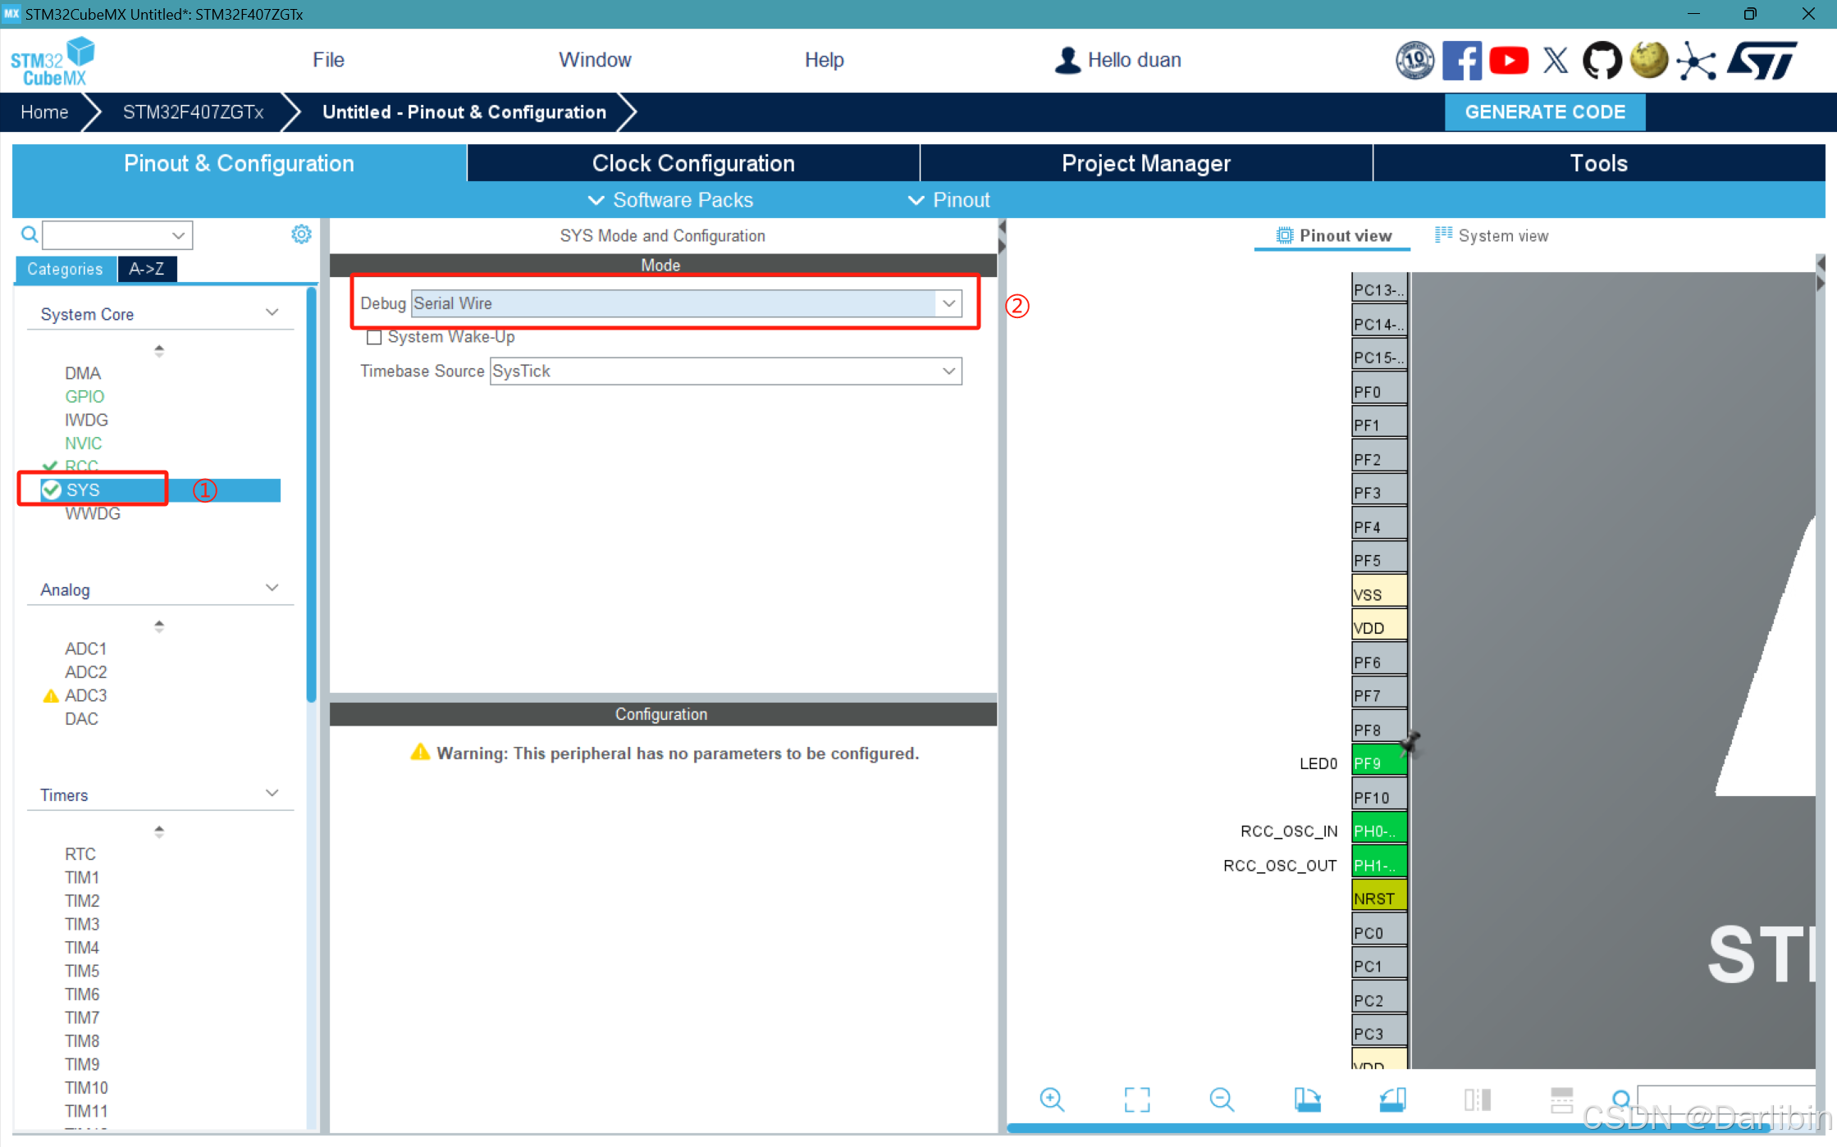The image size is (1837, 1147).
Task: Click the Facebook icon in header
Action: pyautogui.click(x=1462, y=61)
